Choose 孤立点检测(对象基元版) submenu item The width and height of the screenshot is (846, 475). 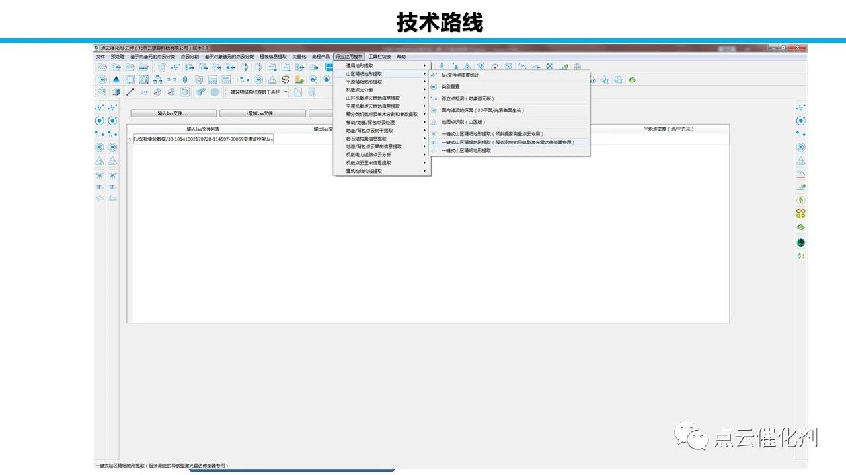pos(509,99)
